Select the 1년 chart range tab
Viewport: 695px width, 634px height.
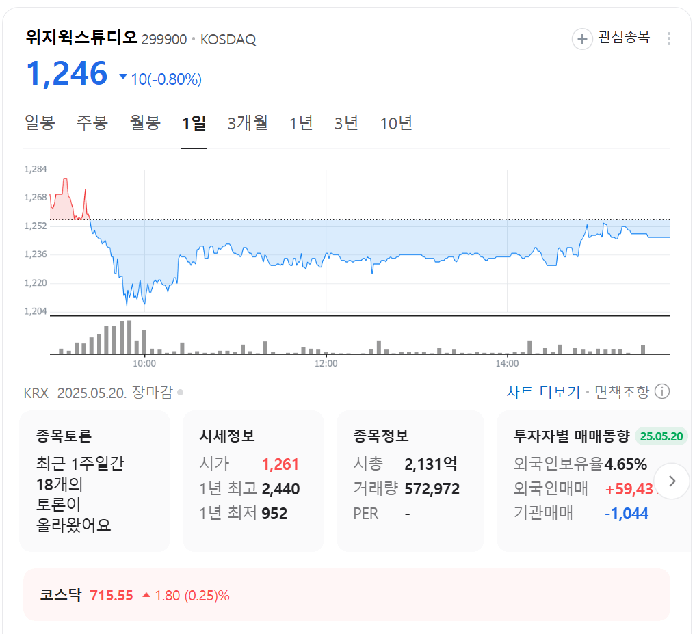point(301,122)
